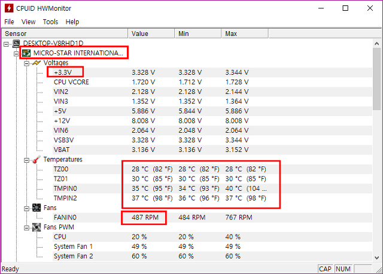Click TMPIN2 min value 36 °C (96 °F)
The image size is (383, 274).
click(199, 198)
